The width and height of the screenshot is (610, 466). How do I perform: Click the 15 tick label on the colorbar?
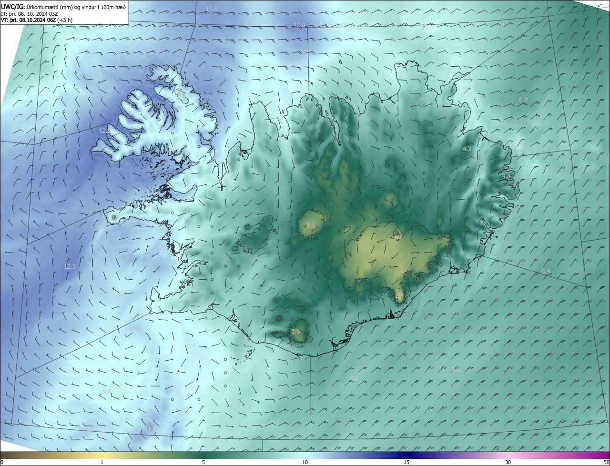407,462
